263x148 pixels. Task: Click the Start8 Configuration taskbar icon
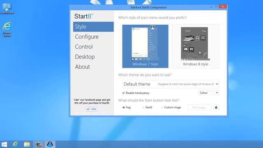(x=50, y=144)
